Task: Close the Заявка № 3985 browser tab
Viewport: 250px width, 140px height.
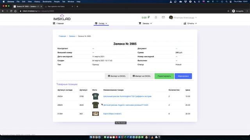Action: coord(41,7)
